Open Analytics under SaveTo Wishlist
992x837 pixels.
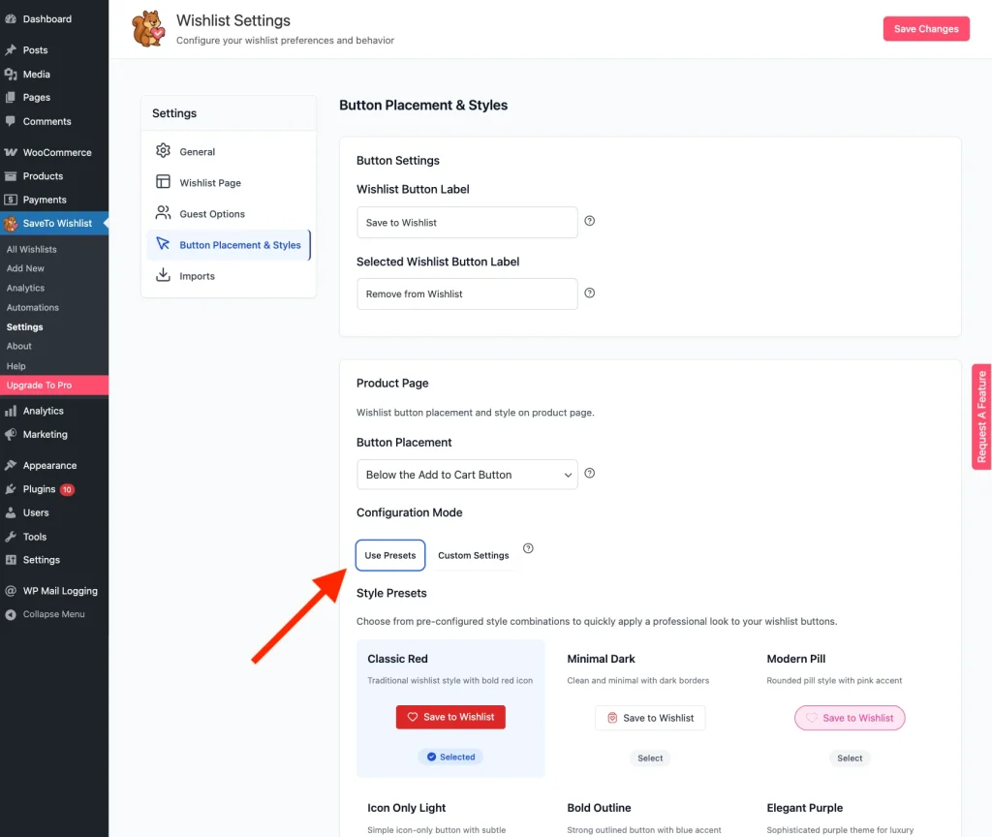[x=25, y=288]
